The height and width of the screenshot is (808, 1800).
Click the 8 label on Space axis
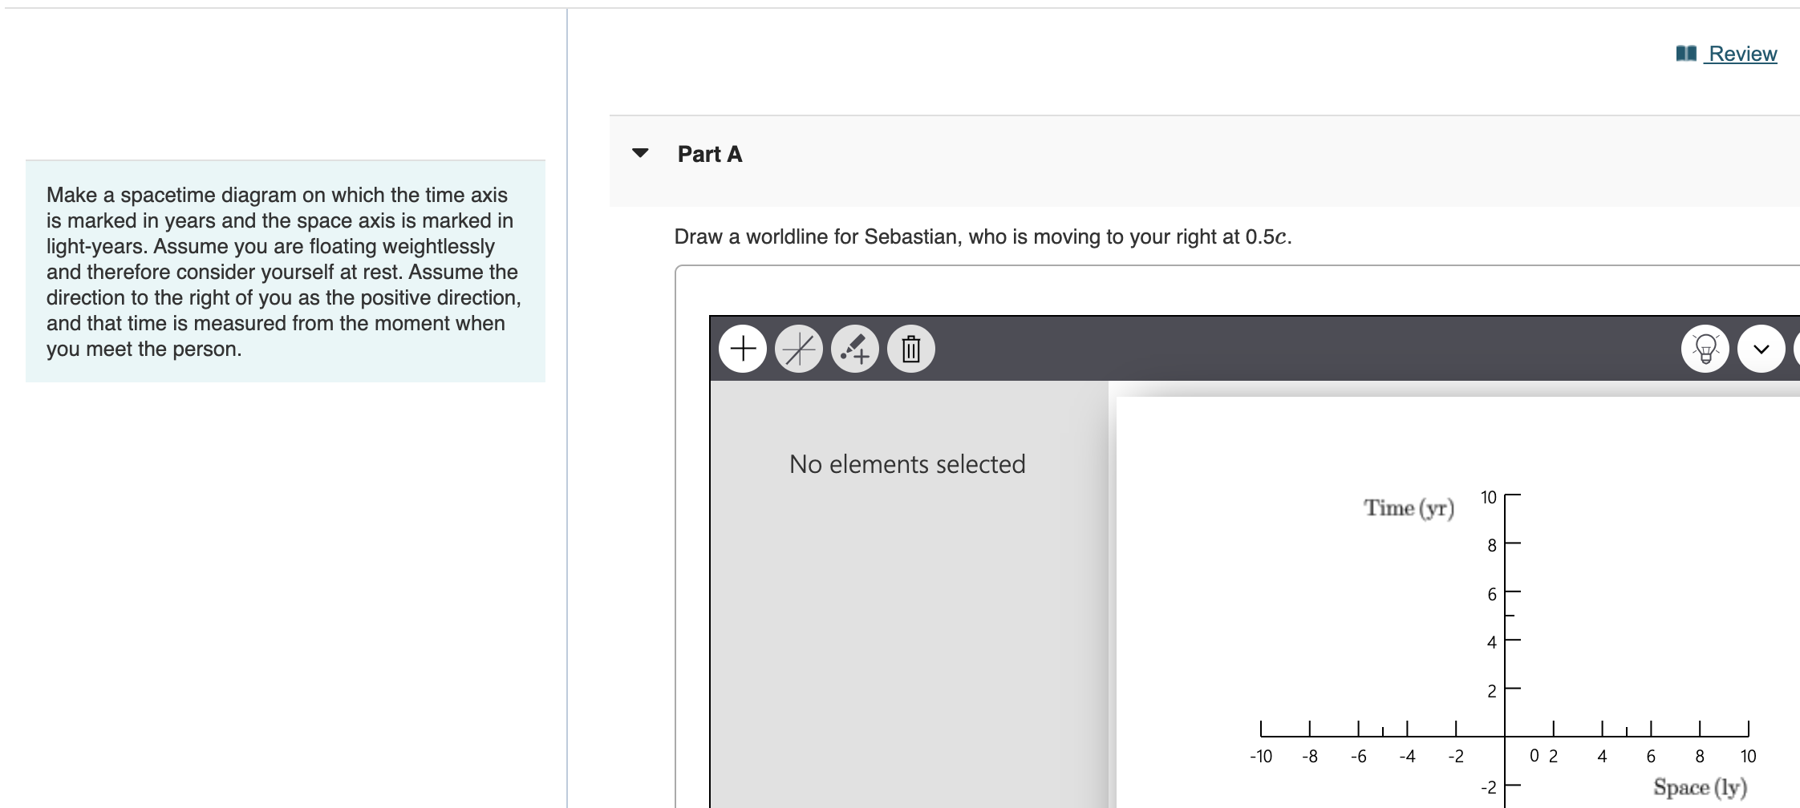(1700, 756)
